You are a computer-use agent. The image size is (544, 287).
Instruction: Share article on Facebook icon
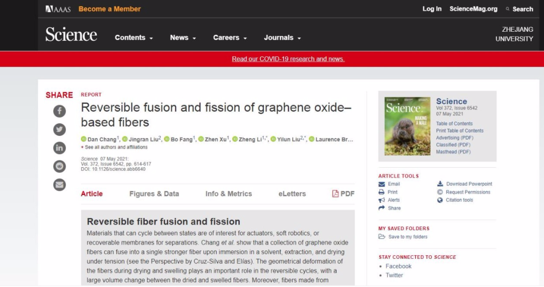coord(59,111)
